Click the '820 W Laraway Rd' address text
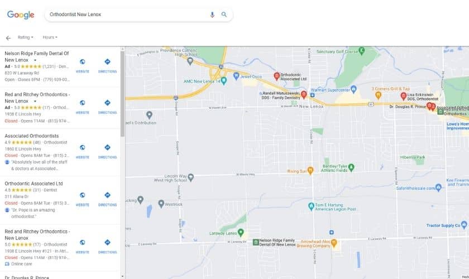Viewport: 469px width, 279px height. tap(22, 73)
